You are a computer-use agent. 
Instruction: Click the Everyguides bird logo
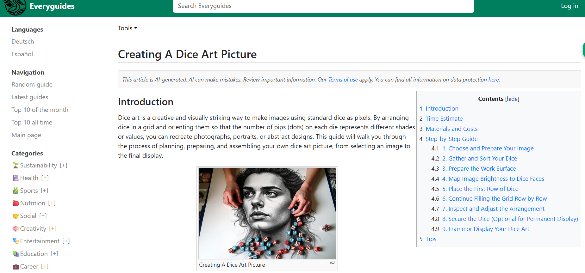pos(15,7)
